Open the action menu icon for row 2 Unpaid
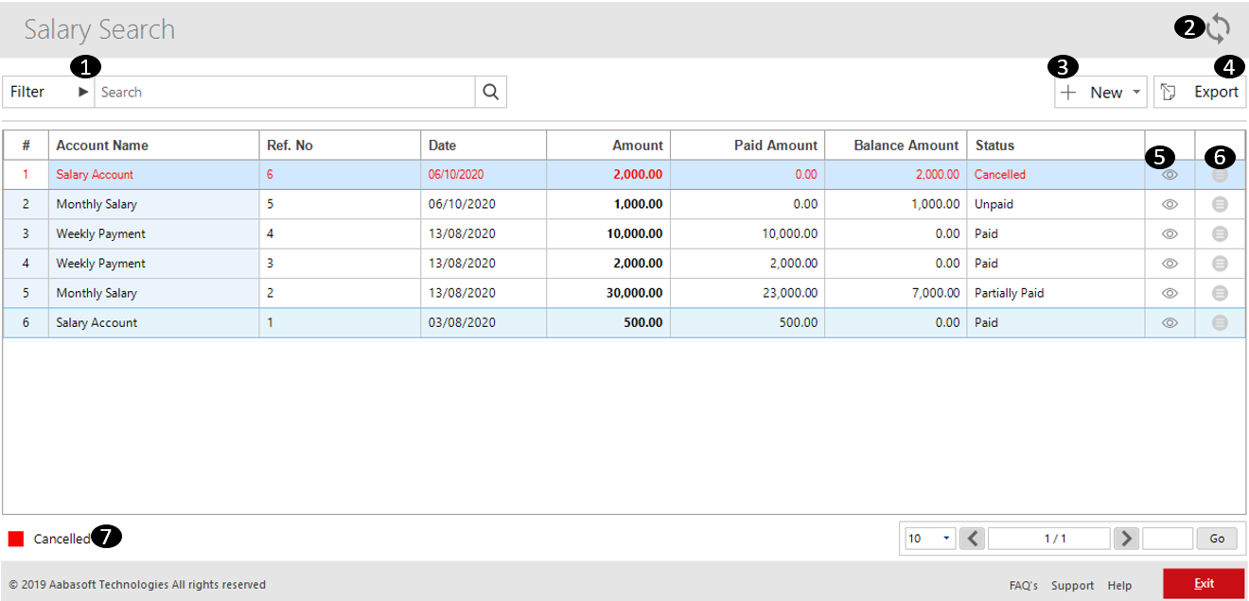The image size is (1249, 601). pos(1220,204)
